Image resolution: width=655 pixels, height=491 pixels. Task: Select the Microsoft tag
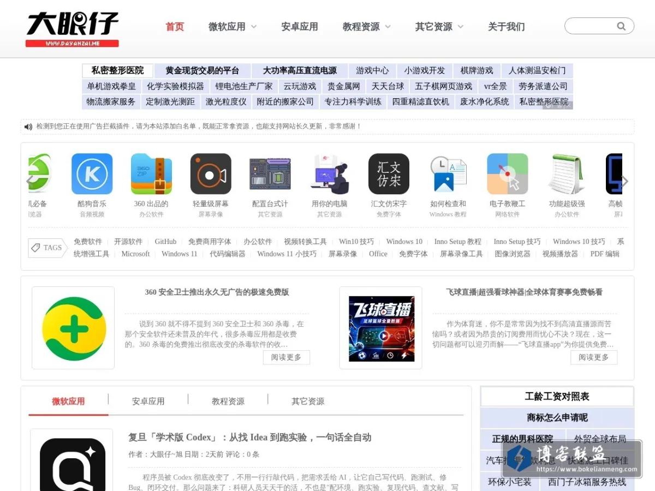pyautogui.click(x=135, y=254)
